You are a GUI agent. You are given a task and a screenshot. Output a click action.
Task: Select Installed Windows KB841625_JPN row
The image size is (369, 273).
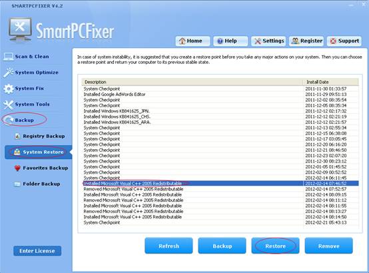(220, 111)
